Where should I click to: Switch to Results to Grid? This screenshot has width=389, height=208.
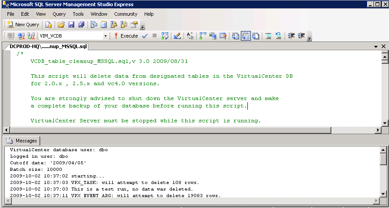[x=246, y=36]
